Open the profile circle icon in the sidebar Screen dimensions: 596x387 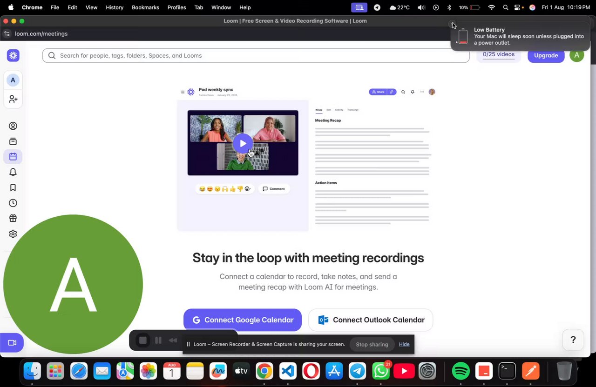(13, 126)
